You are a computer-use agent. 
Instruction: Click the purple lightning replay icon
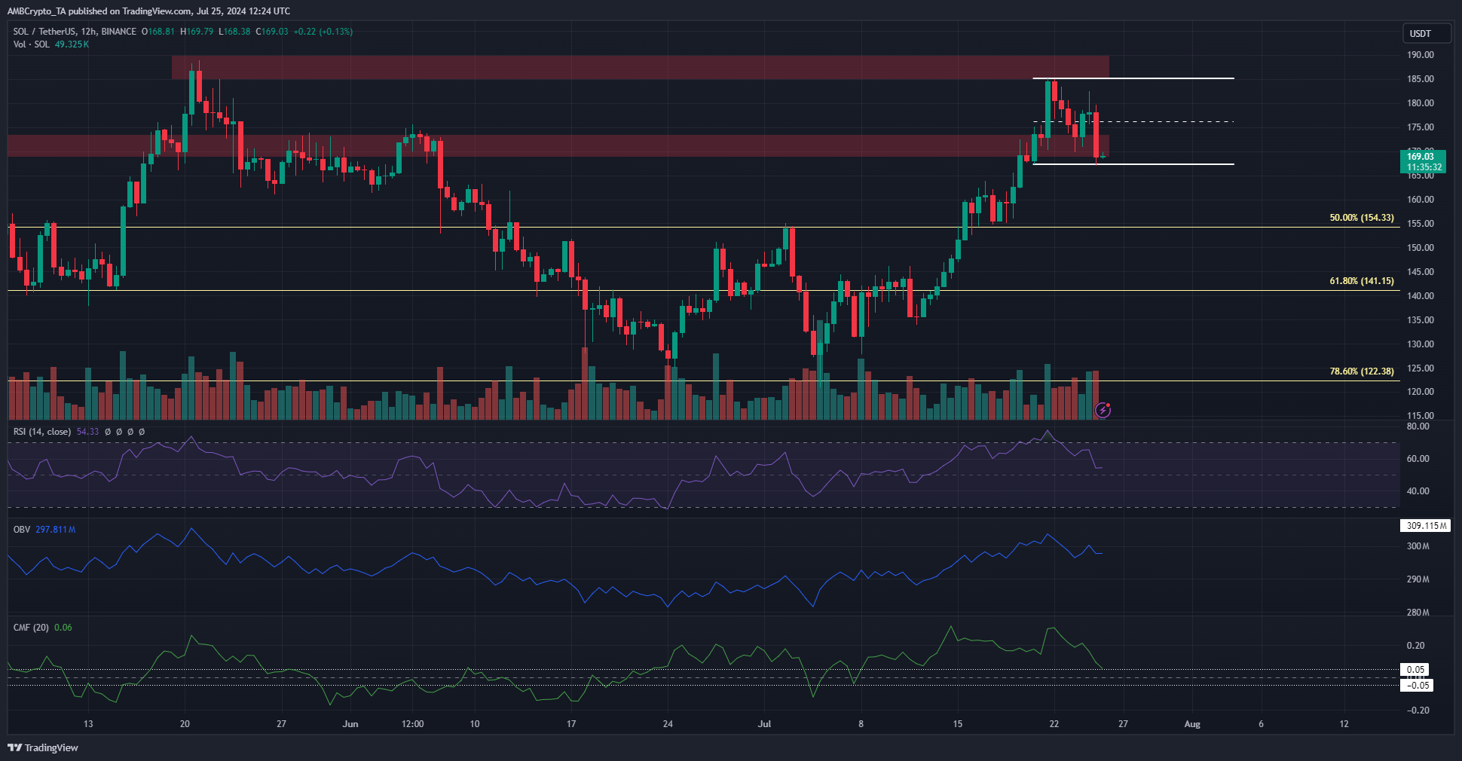click(x=1103, y=410)
